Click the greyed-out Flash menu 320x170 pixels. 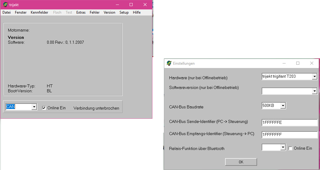pos(57,12)
